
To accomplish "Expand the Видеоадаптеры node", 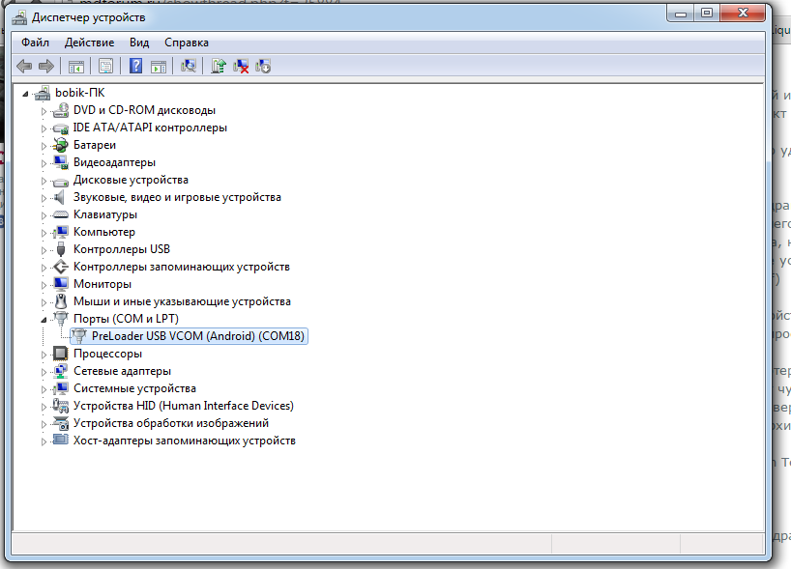I will click(x=44, y=162).
